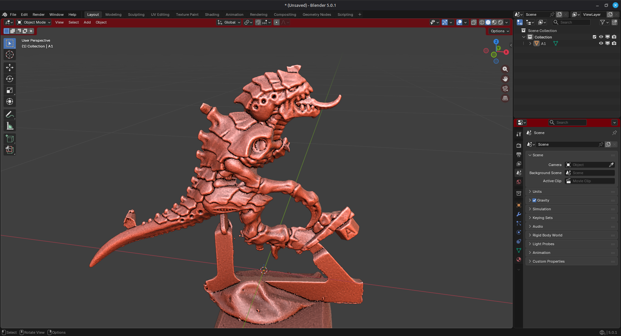Open the Global transform orientation dropdown
The height and width of the screenshot is (336, 621).
[229, 22]
